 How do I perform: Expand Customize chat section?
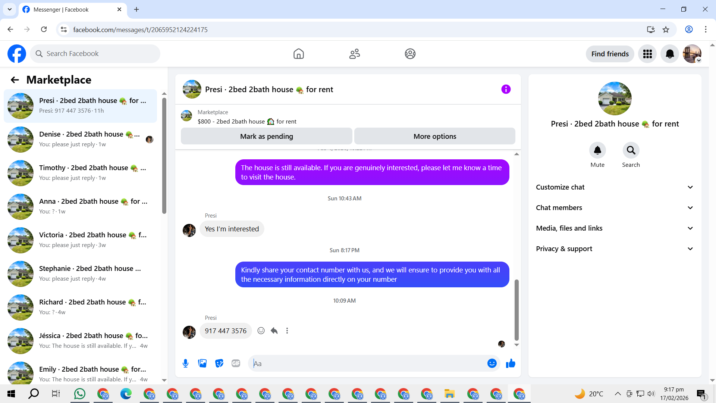click(x=615, y=187)
